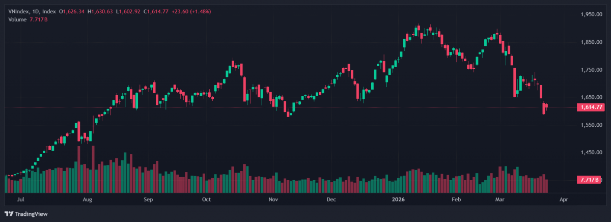The height and width of the screenshot is (222, 611).
Task: Select the Oct marker on time axis
Action: [206, 200]
